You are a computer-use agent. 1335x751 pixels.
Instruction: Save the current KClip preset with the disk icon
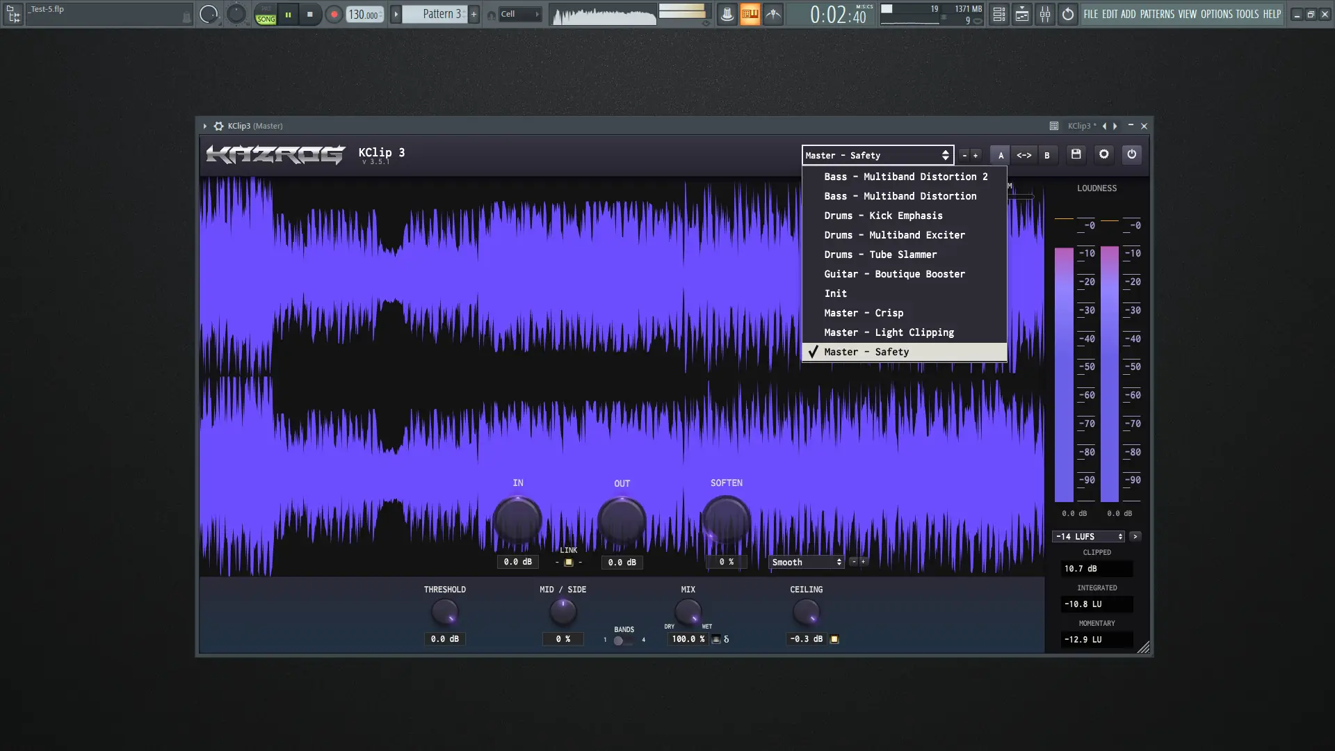click(x=1076, y=154)
